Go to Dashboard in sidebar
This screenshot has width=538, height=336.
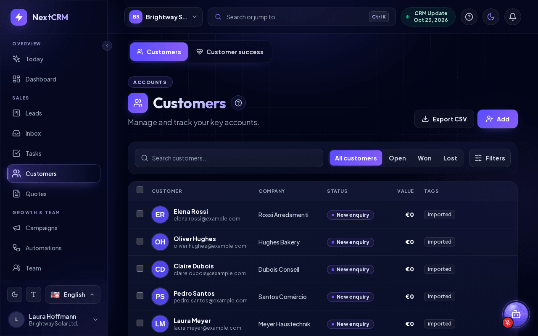[54, 79]
